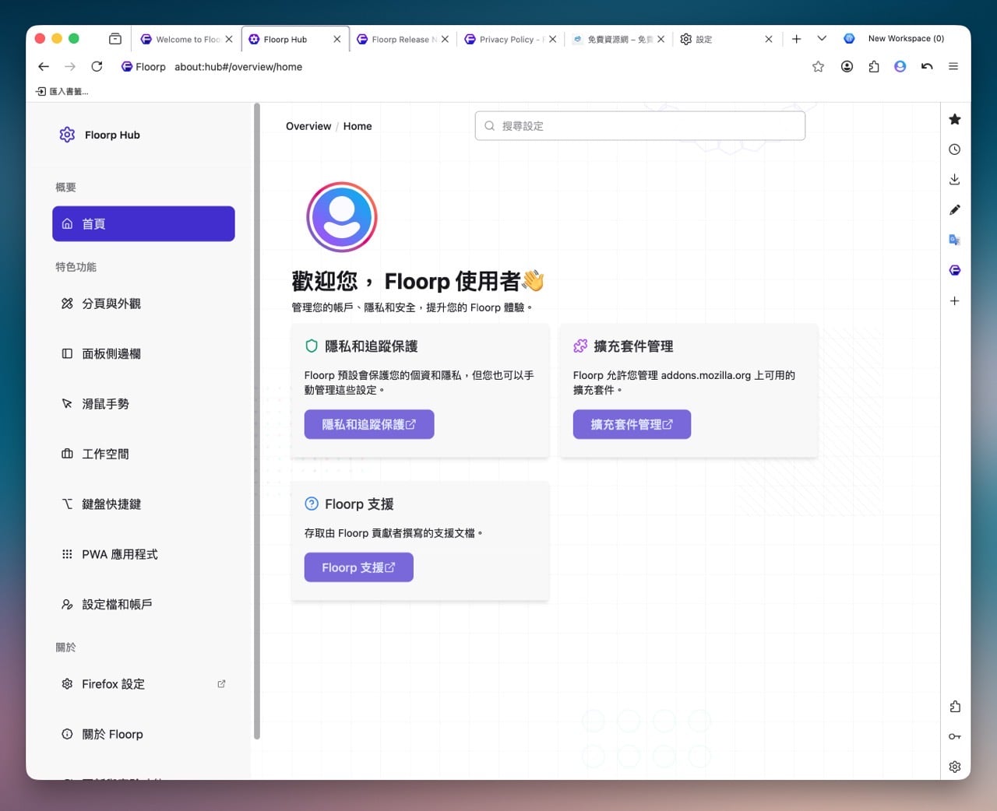Image resolution: width=997 pixels, height=811 pixels.
Task: Open 關於 Floorp page
Action: (143, 734)
